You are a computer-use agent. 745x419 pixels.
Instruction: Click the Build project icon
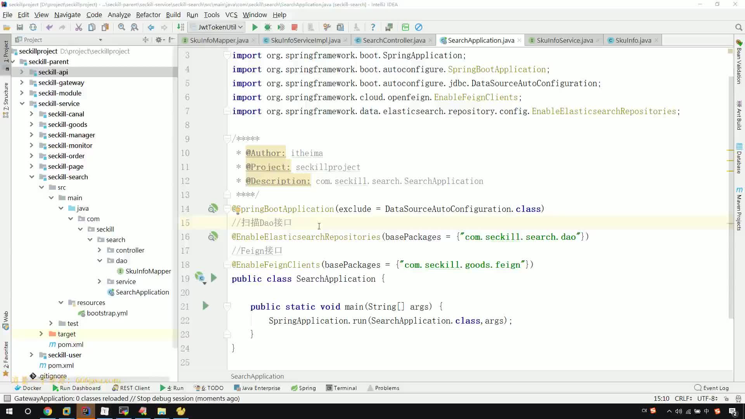tap(181, 27)
